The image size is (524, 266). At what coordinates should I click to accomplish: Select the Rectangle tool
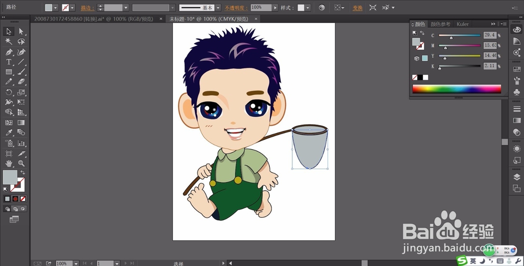point(9,72)
